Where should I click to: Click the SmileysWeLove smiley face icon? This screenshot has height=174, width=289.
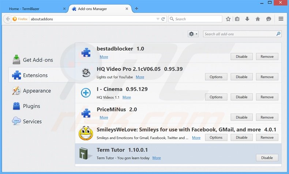pyautogui.click(x=86, y=133)
